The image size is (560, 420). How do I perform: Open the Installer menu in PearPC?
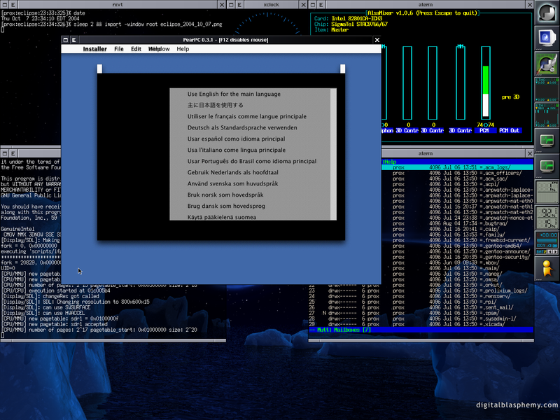(x=94, y=49)
